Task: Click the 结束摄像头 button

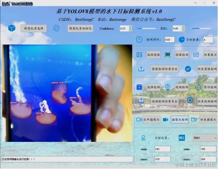Action: (208, 119)
